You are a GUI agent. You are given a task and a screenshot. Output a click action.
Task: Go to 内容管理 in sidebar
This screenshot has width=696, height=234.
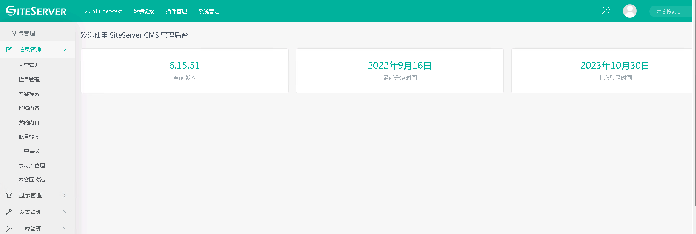29,65
